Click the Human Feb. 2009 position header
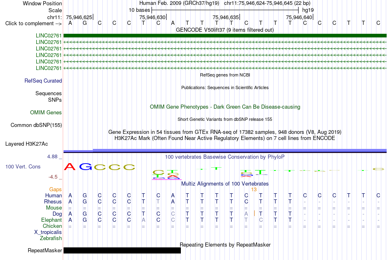The width and height of the screenshot is (387, 260). coord(225,3)
